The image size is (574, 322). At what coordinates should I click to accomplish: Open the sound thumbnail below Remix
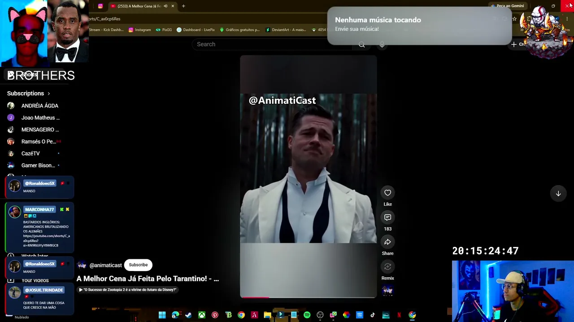tap(387, 291)
